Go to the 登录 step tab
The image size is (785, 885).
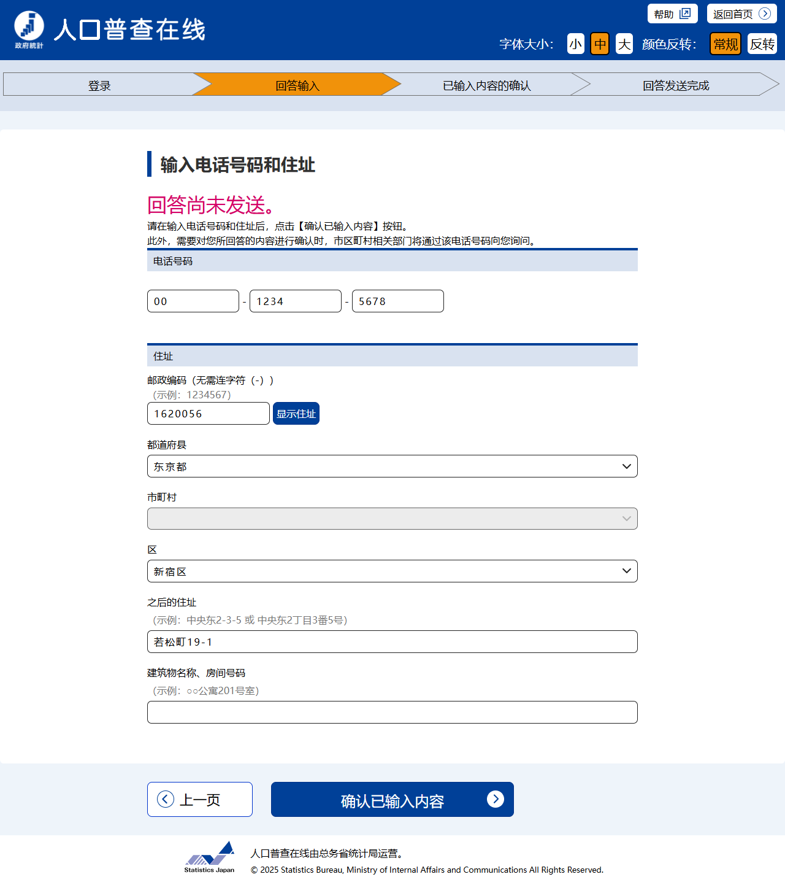pyautogui.click(x=99, y=85)
